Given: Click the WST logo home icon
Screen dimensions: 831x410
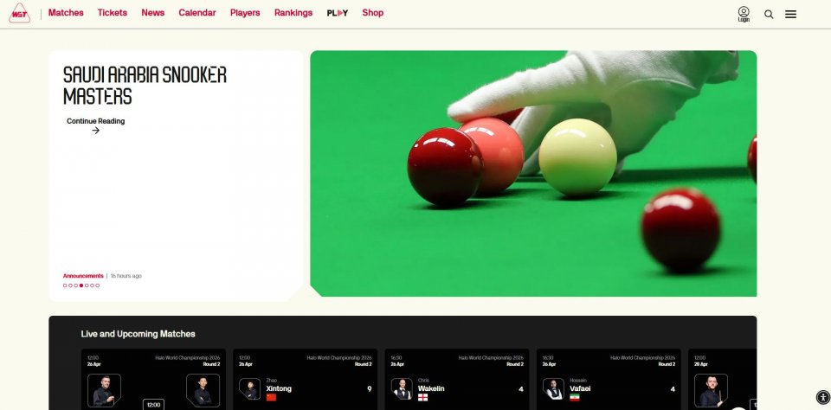Looking at the screenshot, I should pyautogui.click(x=19, y=13).
